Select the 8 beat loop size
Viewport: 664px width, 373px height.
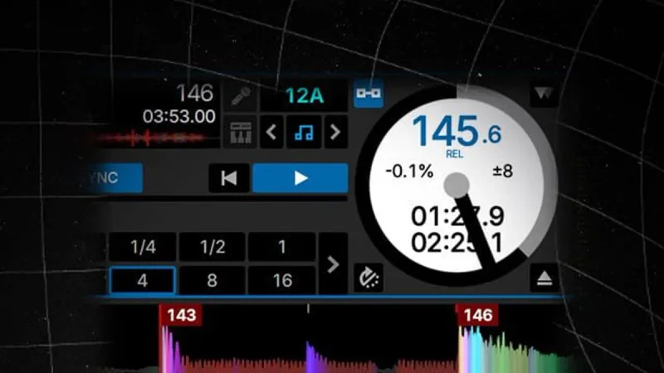coord(212,280)
